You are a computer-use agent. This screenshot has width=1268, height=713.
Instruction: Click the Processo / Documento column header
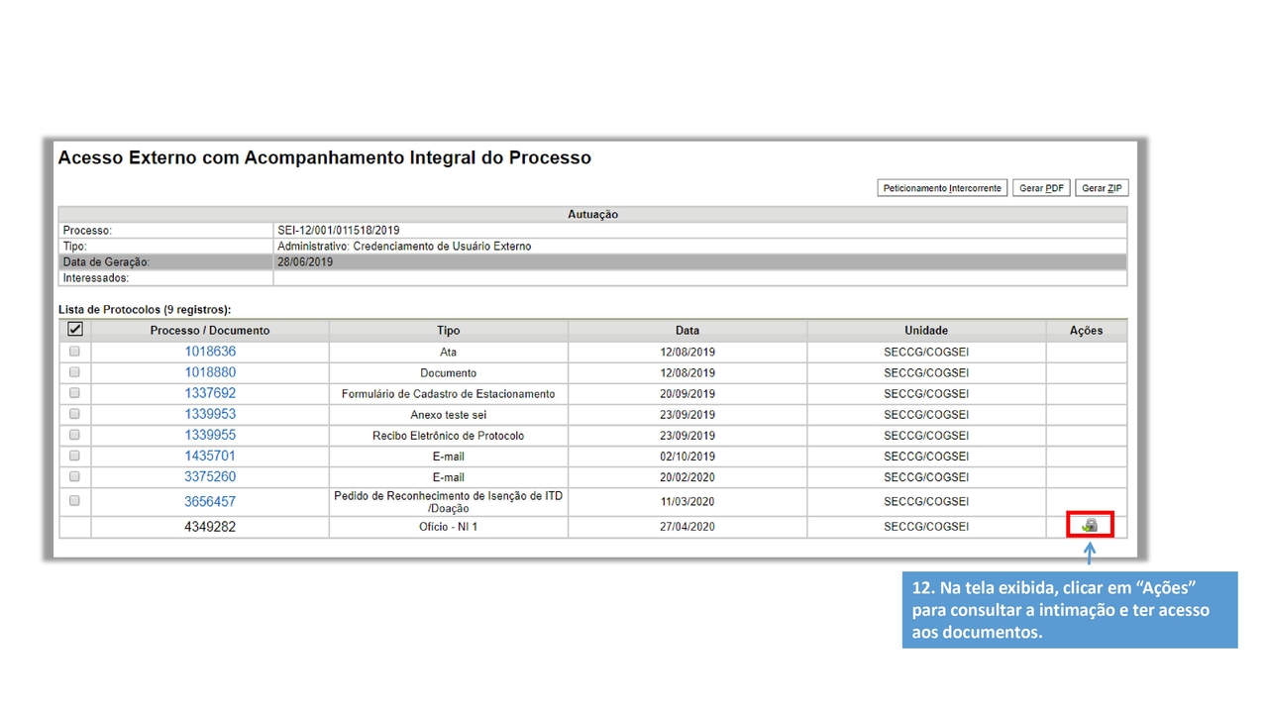click(210, 331)
